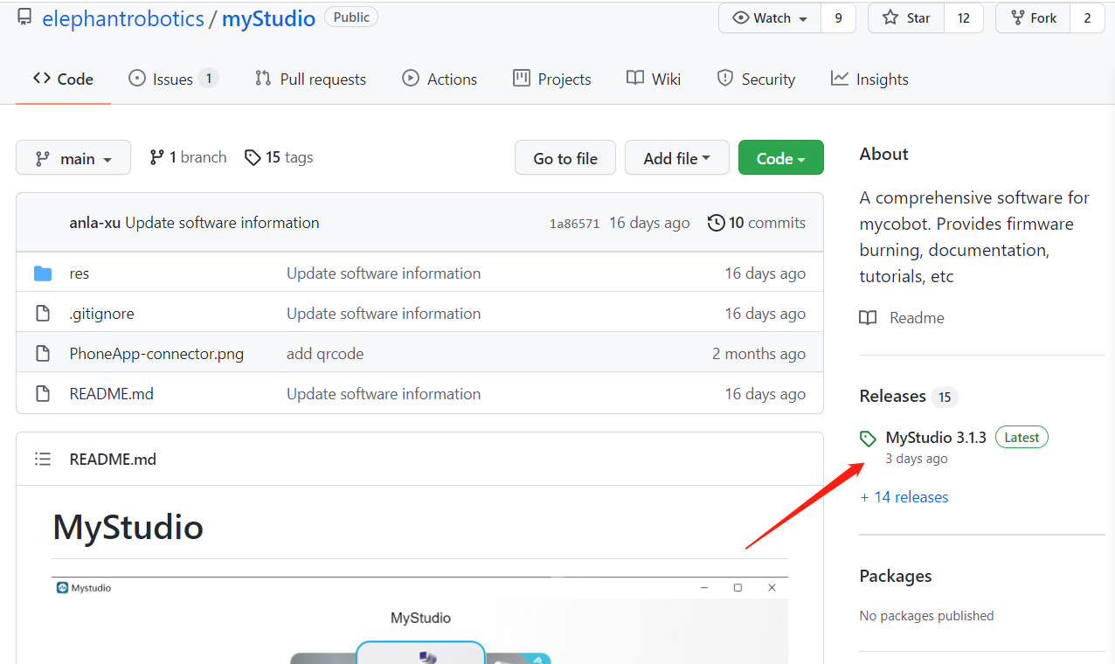The image size is (1115, 664).
Task: Open 'Update software information' commit message in header row
Action: click(x=222, y=223)
